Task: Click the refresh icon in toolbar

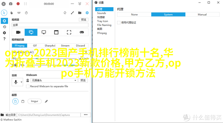Action: pyautogui.click(x=65, y=13)
